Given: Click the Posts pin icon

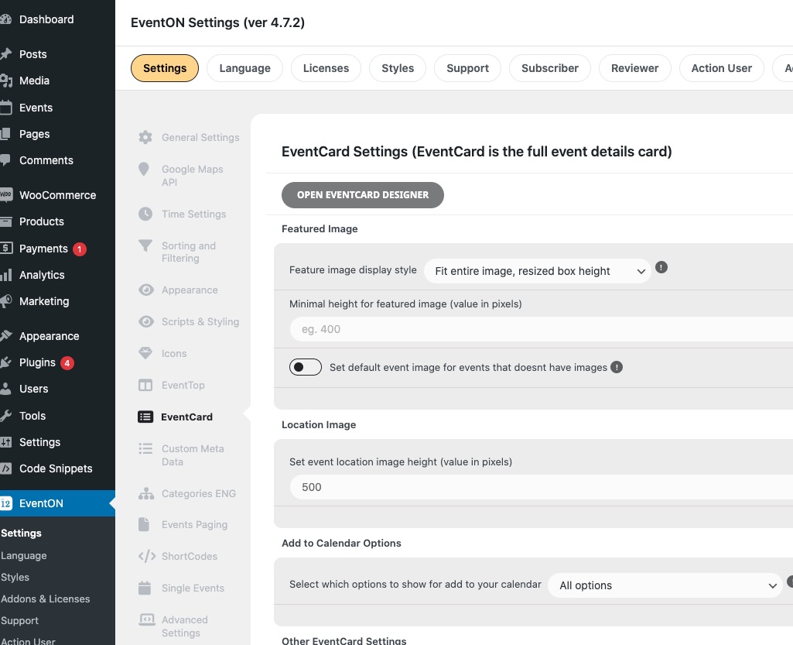Looking at the screenshot, I should tap(5, 53).
